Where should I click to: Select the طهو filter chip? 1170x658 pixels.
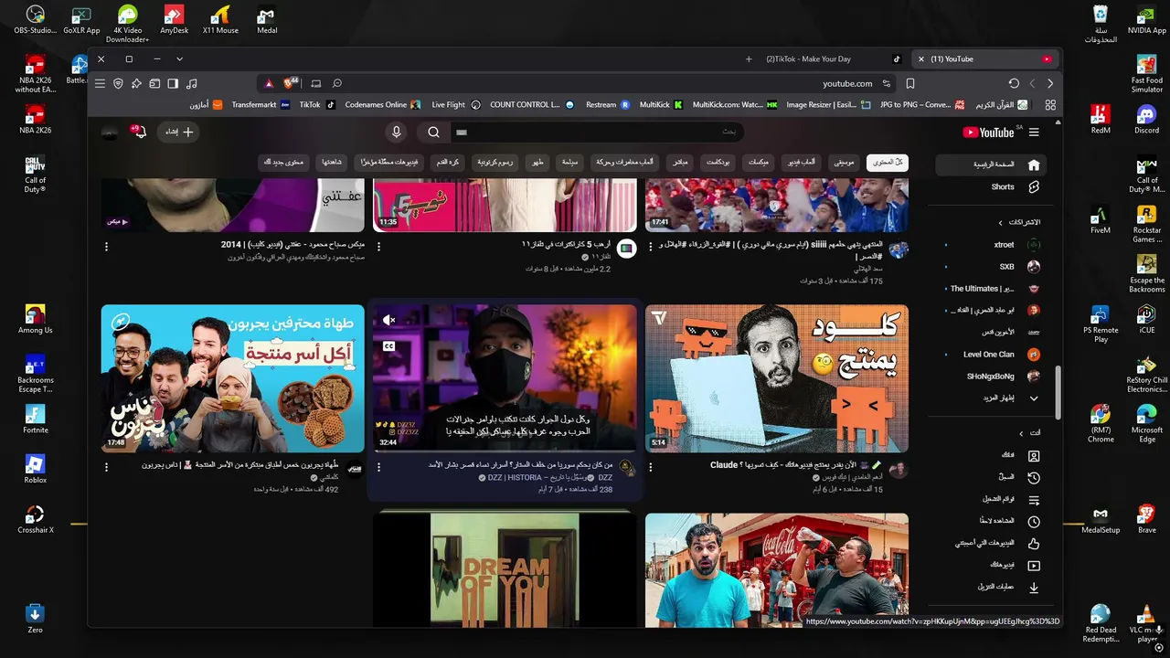pyautogui.click(x=537, y=162)
